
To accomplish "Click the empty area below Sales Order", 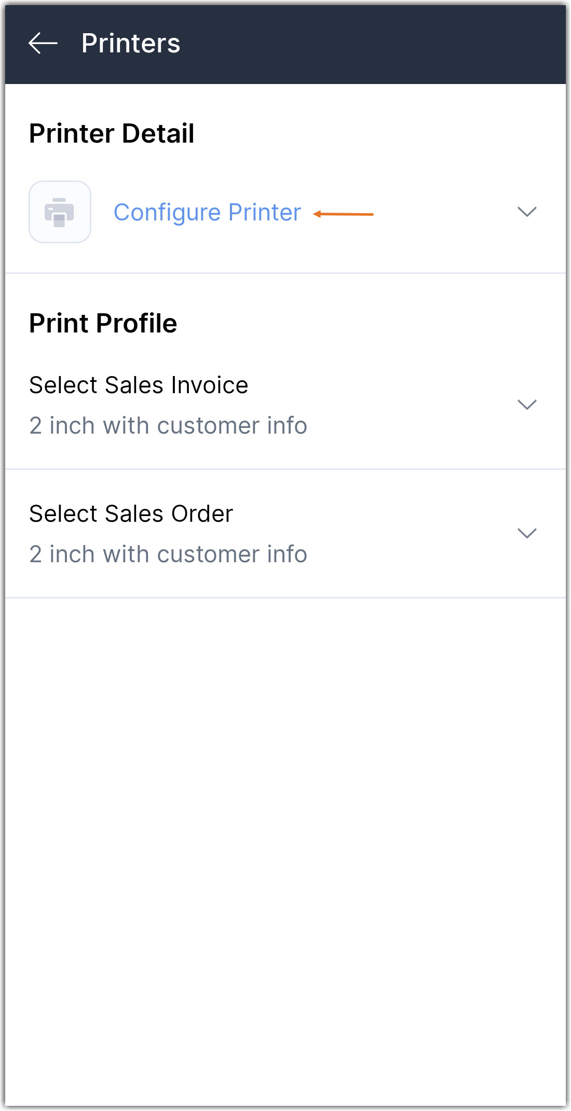I will point(285,830).
